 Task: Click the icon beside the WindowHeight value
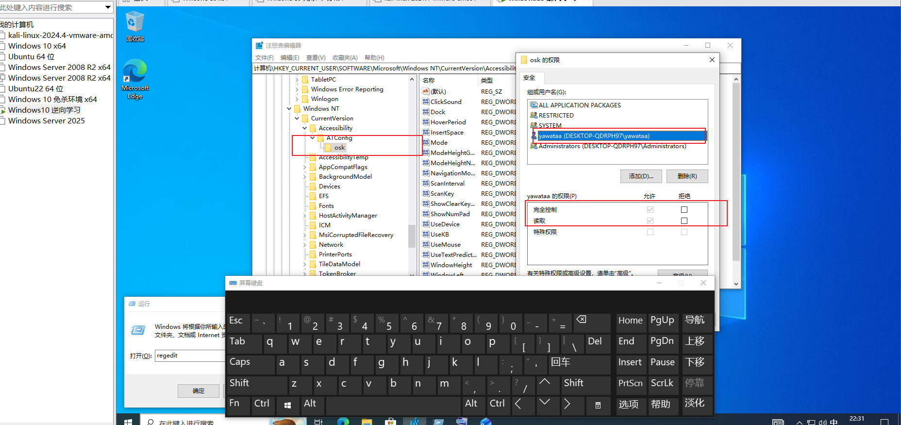[x=426, y=265]
